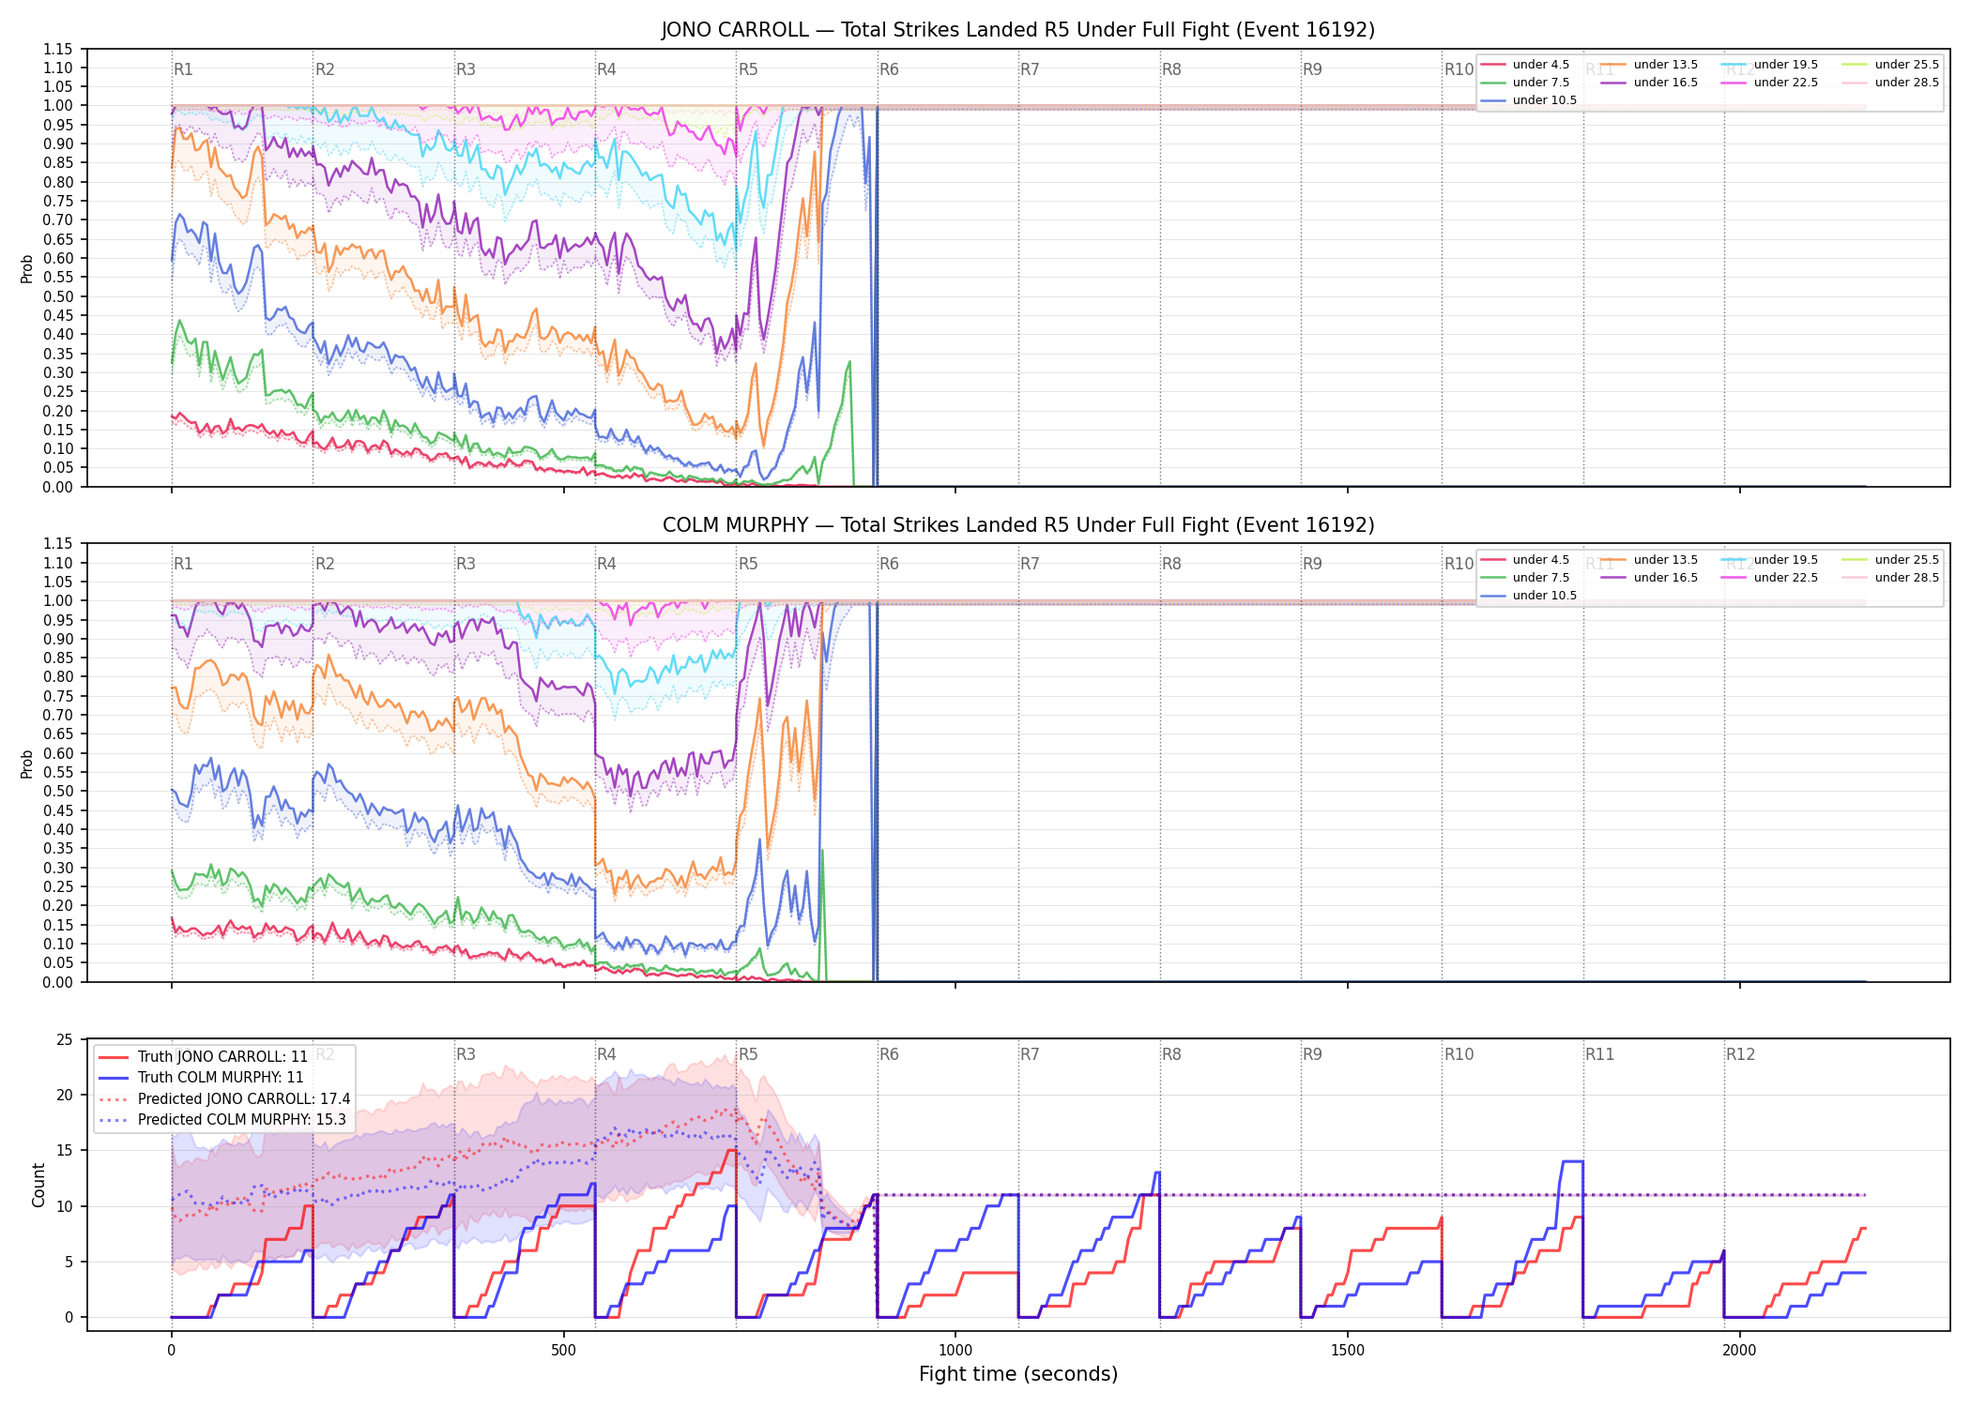Click the 'Count' y-axis label on bottom chart
1971x1407 pixels.
[x=38, y=1185]
